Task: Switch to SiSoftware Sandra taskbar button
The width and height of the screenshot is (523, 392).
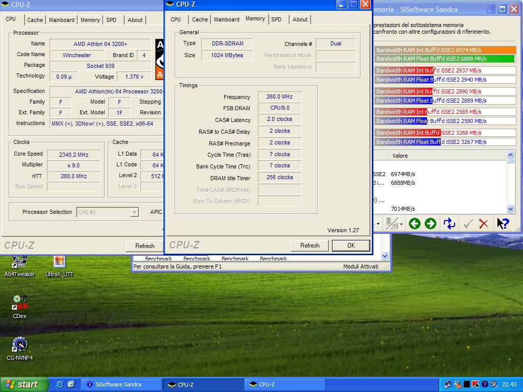Action: pyautogui.click(x=122, y=384)
